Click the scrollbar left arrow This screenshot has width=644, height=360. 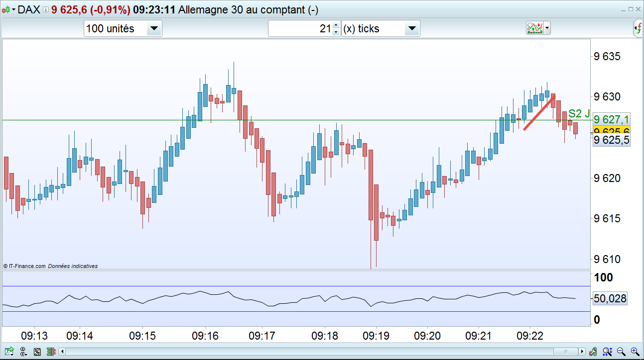pos(62,352)
